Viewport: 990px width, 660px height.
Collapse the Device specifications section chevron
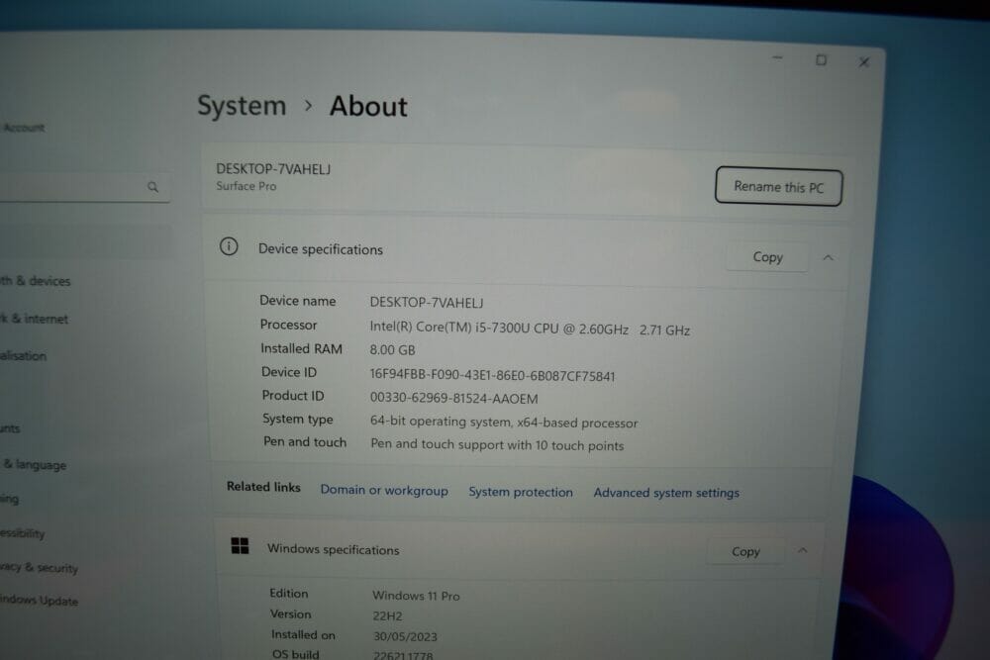click(x=829, y=257)
